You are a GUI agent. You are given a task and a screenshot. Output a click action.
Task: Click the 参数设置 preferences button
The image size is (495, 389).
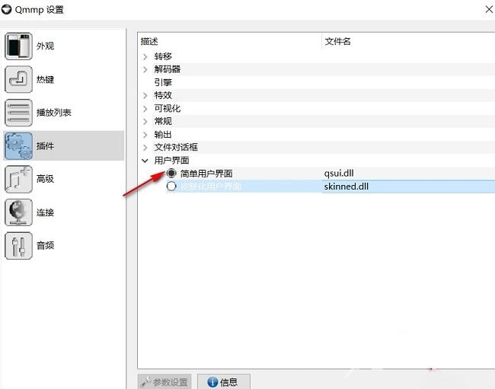tap(164, 382)
